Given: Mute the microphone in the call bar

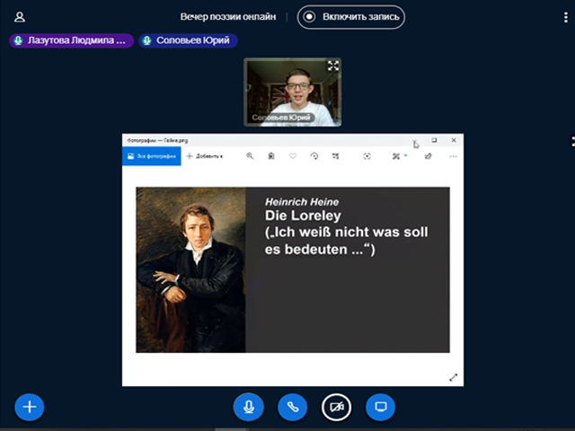Looking at the screenshot, I should point(248,407).
